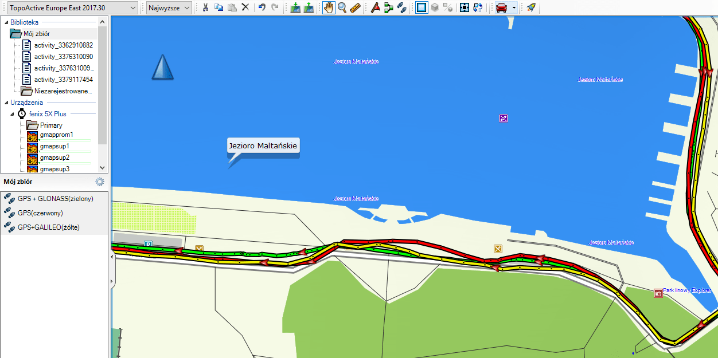Collapse the fenix 5X Plus device node
The height and width of the screenshot is (358, 718).
(13, 114)
